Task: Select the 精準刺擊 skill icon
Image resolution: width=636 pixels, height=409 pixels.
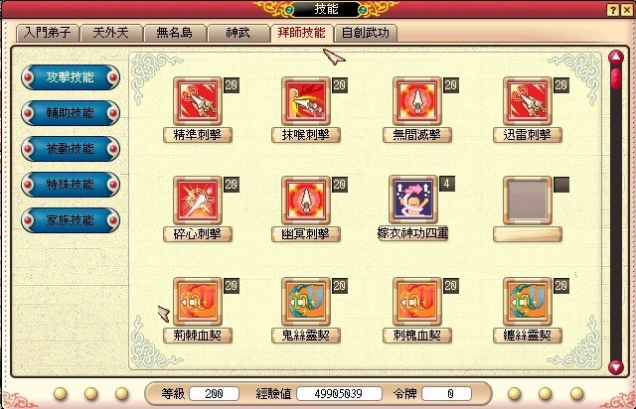Action: tap(198, 101)
